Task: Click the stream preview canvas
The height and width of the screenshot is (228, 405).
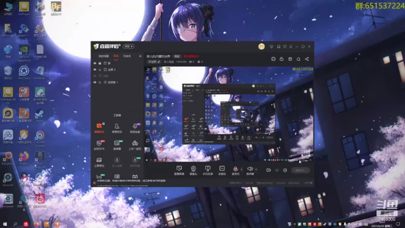Action: click(229, 114)
